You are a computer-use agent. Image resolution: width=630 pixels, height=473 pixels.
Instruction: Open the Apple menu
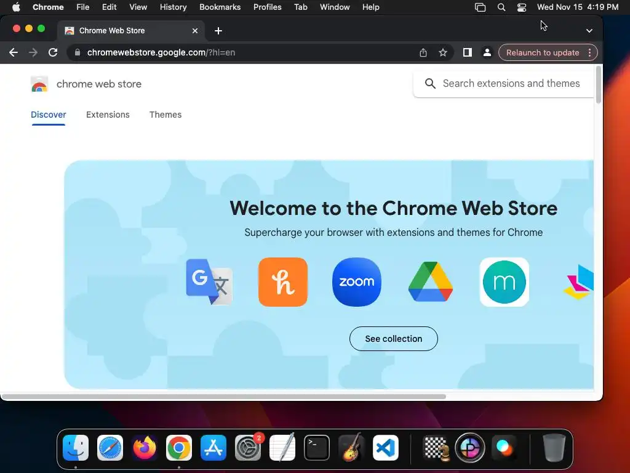tap(16, 7)
